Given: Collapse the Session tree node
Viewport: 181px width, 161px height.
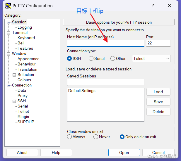Looking at the screenshot, I should (x=9, y=22).
